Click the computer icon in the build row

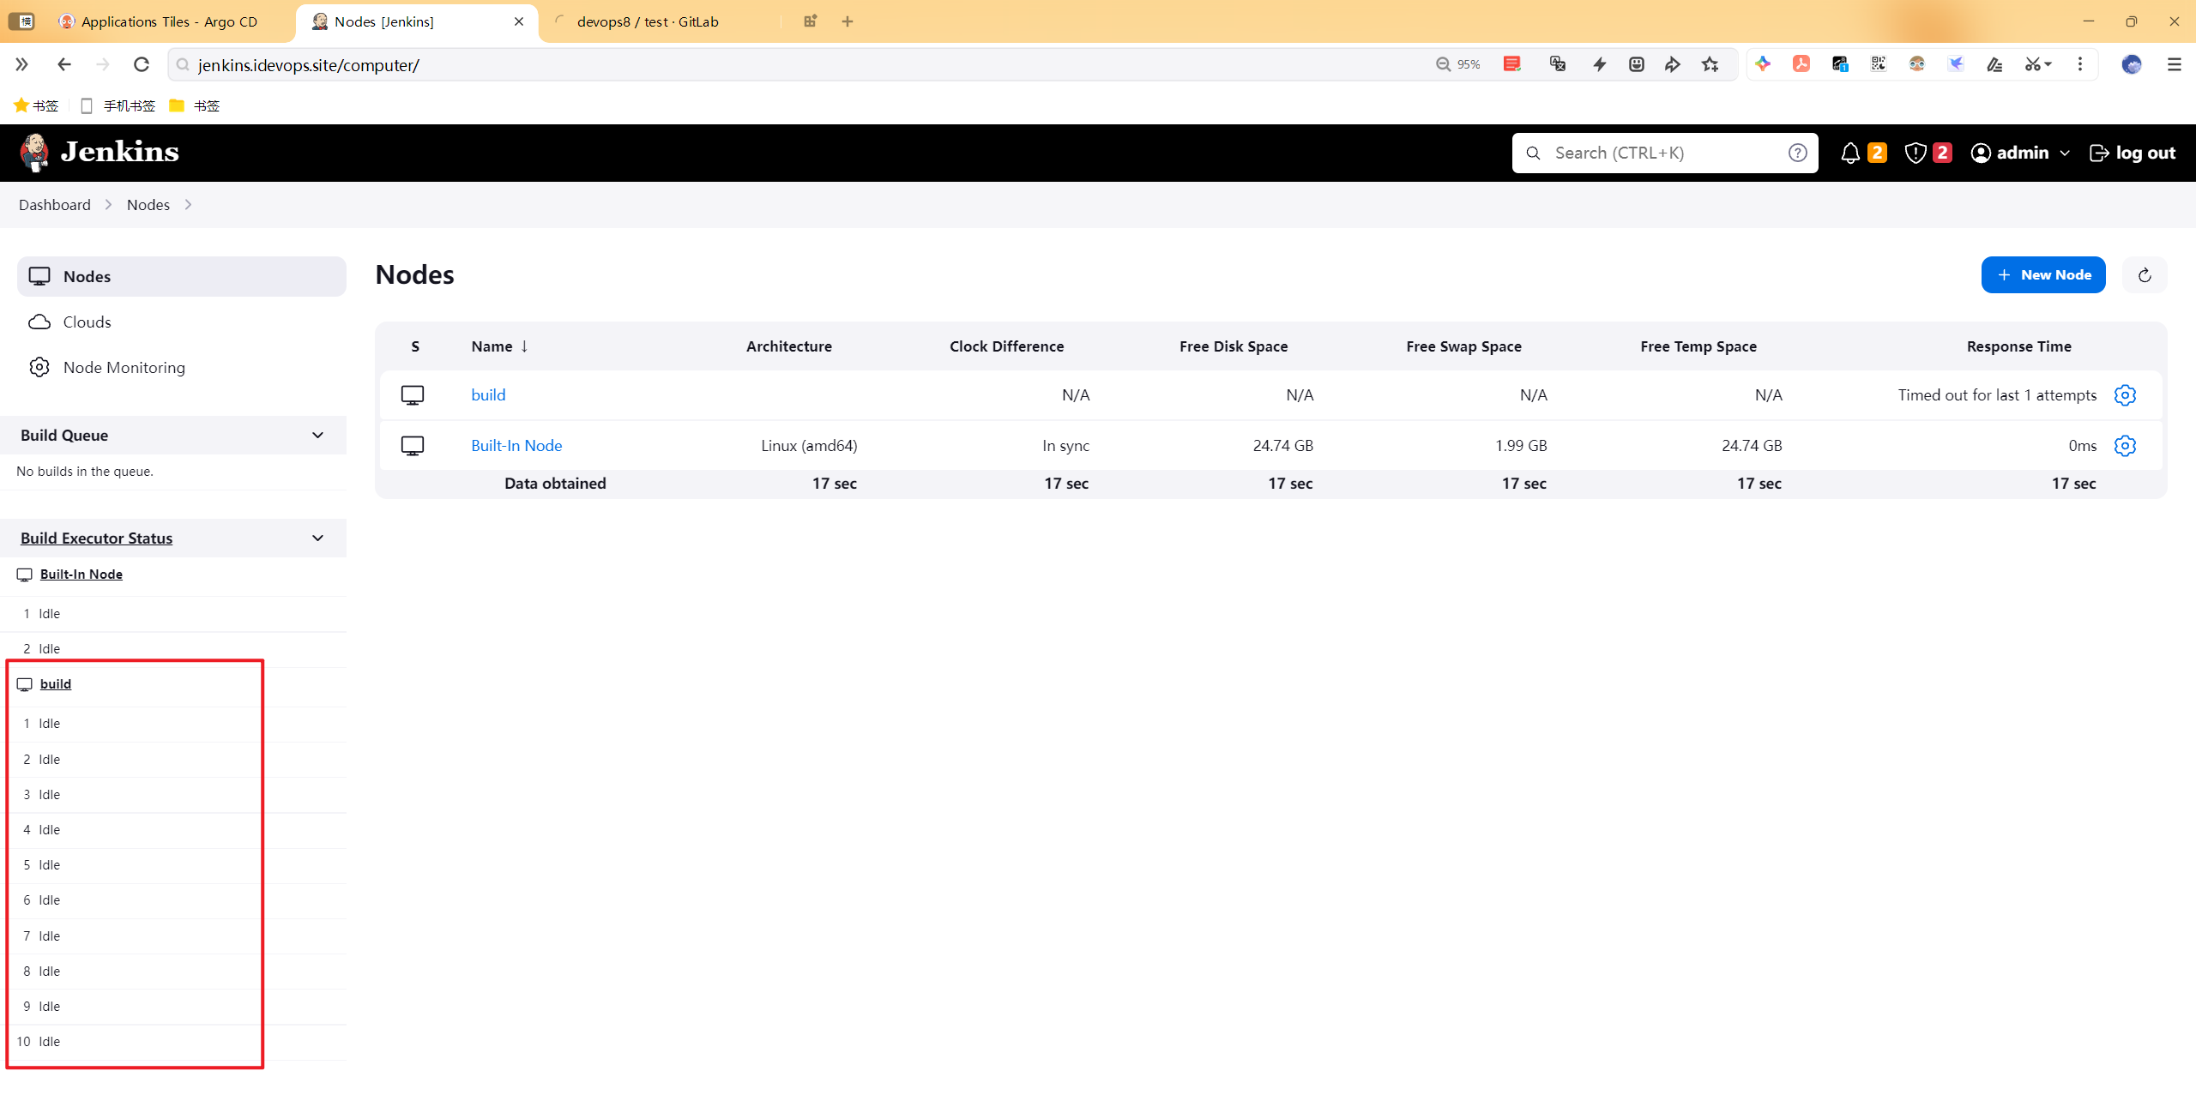click(x=413, y=395)
